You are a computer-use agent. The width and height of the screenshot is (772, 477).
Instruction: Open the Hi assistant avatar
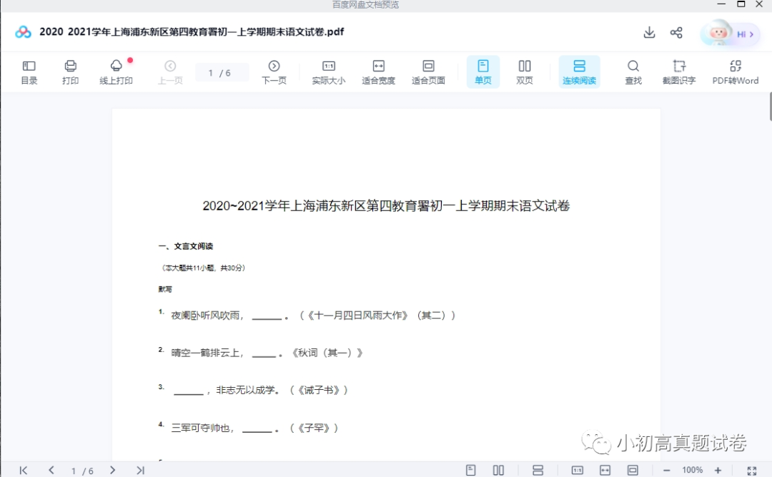pyautogui.click(x=730, y=34)
